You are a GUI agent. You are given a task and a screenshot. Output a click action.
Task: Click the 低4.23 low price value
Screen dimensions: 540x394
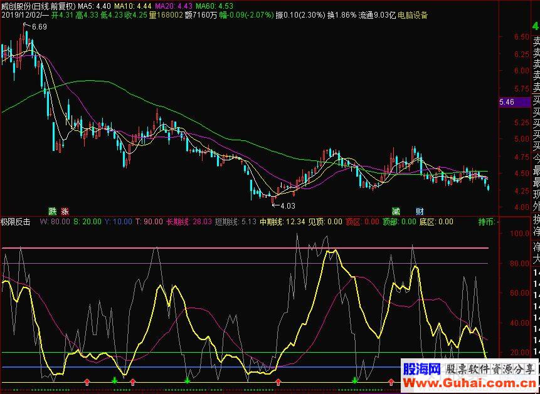click(x=111, y=15)
